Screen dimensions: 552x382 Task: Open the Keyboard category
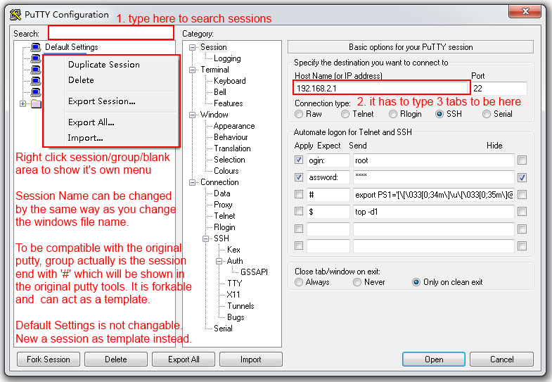[x=229, y=81]
